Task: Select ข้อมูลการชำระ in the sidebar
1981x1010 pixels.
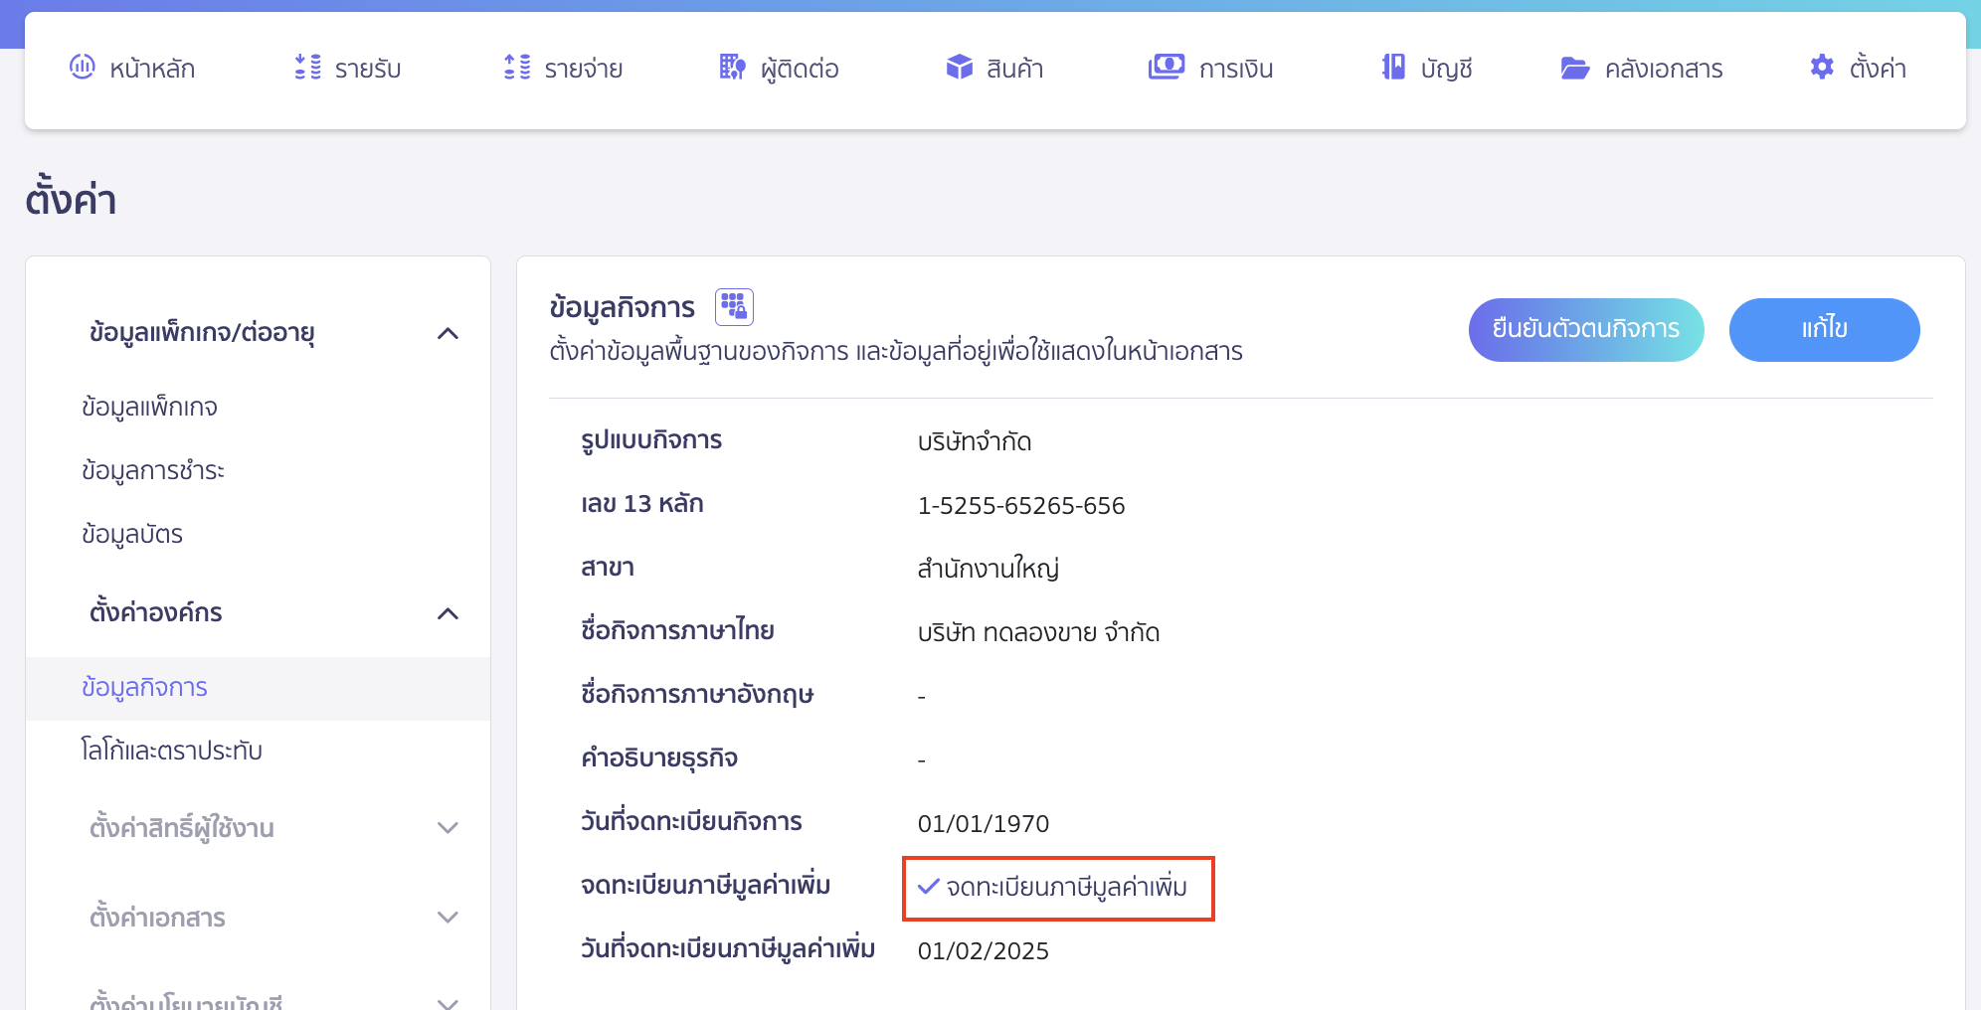Action: pyautogui.click(x=153, y=471)
